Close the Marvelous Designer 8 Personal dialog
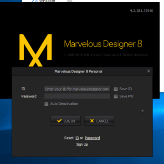 (149, 71)
